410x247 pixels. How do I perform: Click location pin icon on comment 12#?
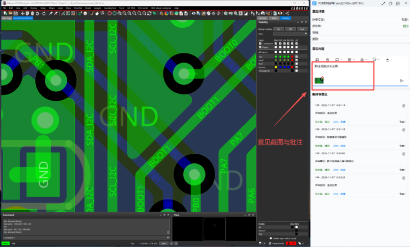[404, 129]
